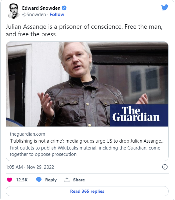
Task: Follow the @Snowden account
Action: pyautogui.click(x=57, y=15)
